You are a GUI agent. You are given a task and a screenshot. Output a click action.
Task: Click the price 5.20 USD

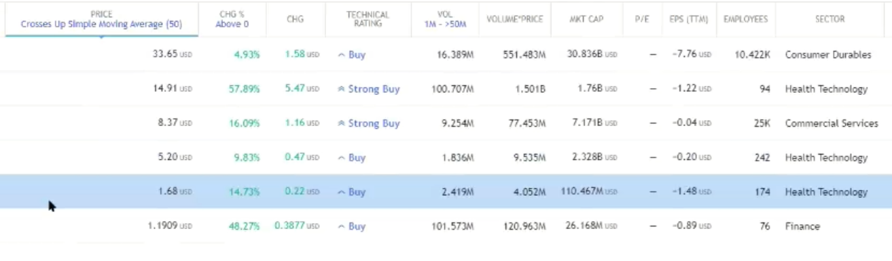click(x=175, y=157)
